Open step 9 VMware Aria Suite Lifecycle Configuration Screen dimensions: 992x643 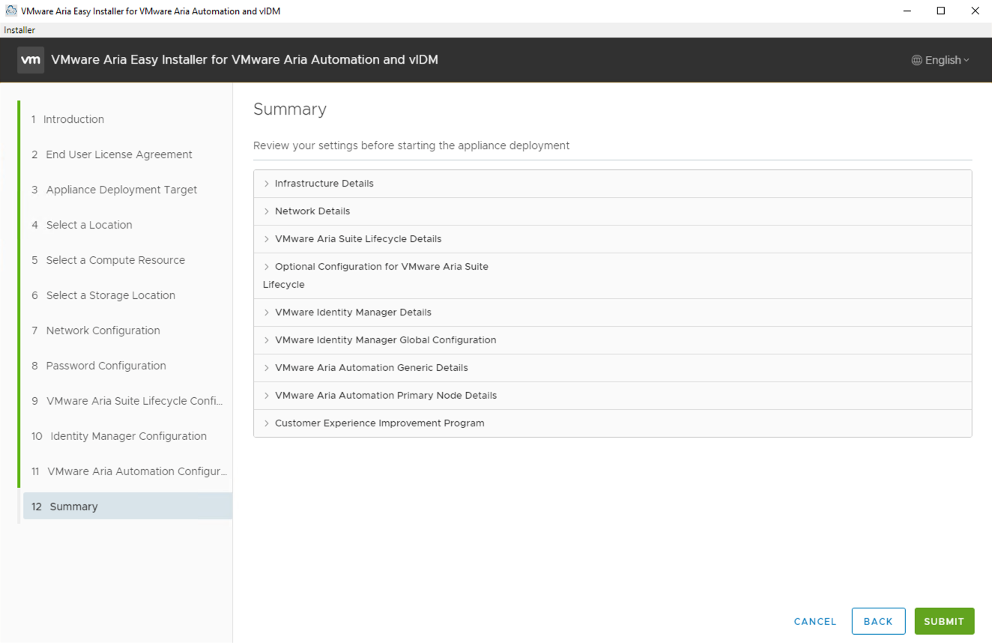point(127,401)
